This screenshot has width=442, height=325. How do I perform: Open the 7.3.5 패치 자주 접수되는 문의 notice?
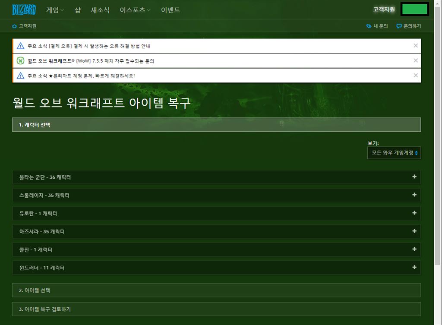(91, 61)
